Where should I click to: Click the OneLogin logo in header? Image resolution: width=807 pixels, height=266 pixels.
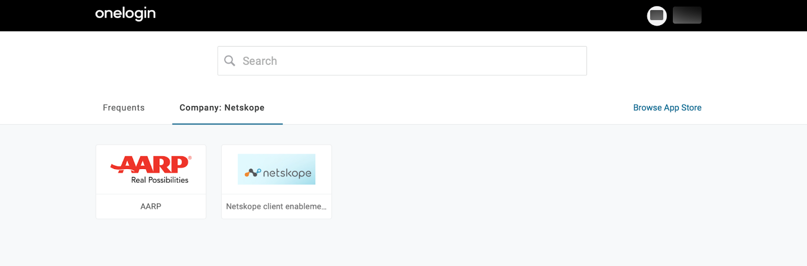click(x=125, y=14)
